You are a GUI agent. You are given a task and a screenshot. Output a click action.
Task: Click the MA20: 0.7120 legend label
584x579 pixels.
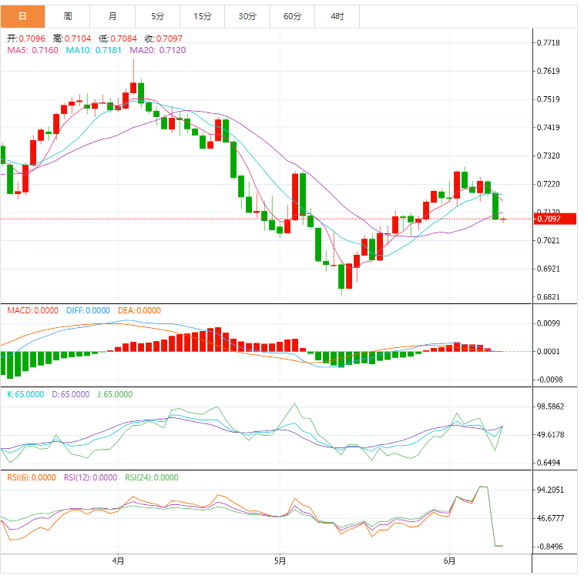[157, 50]
